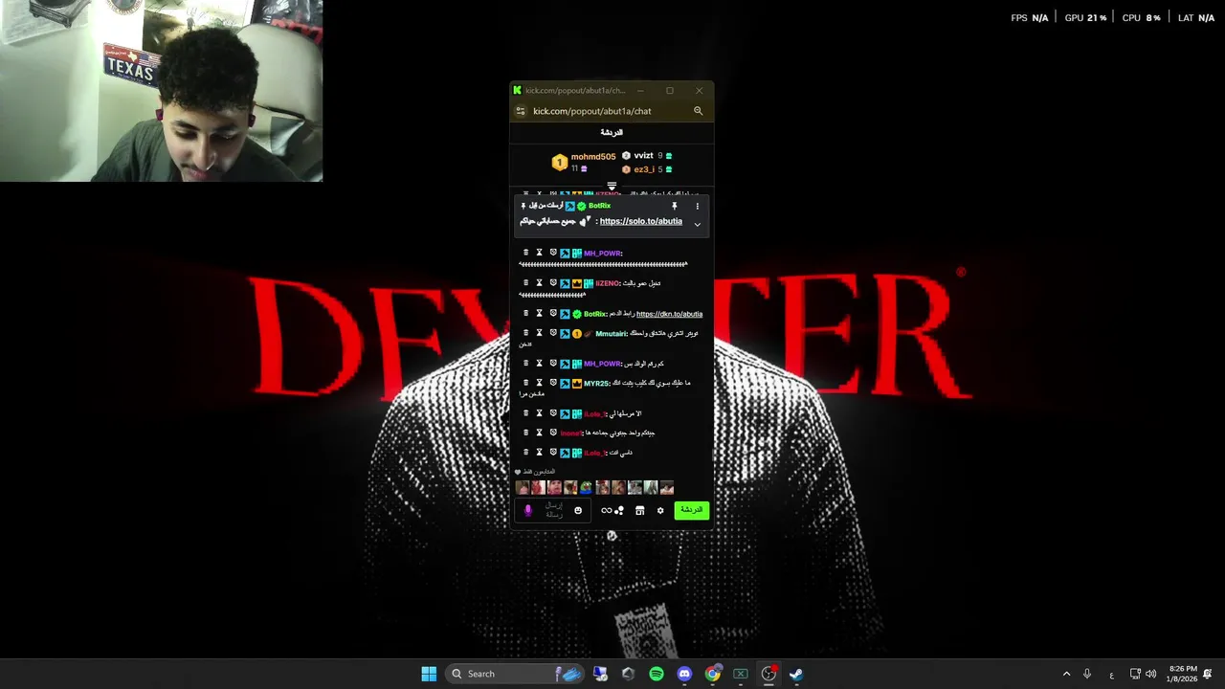1225x689 pixels.
Task: Open volume control from the system tray
Action: (1150, 674)
